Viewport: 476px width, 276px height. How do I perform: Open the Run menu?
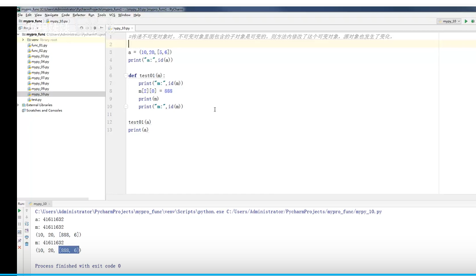(91, 15)
